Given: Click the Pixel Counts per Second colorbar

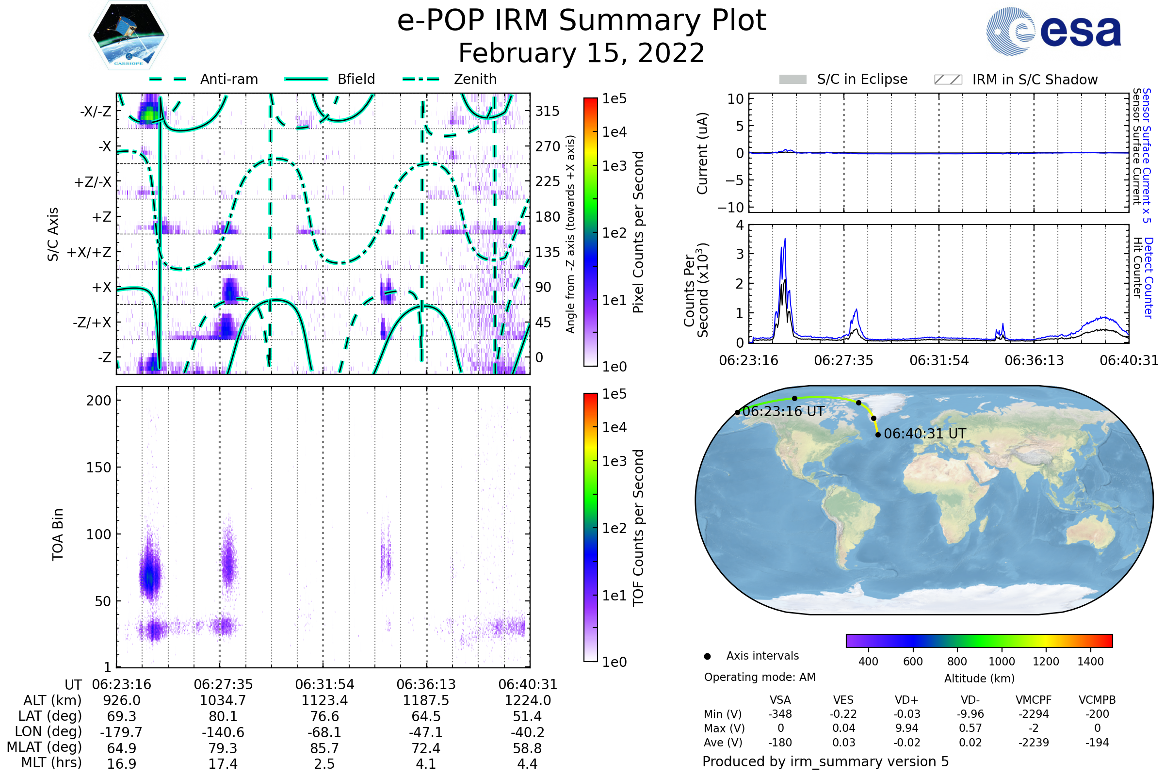Looking at the screenshot, I should tap(591, 232).
